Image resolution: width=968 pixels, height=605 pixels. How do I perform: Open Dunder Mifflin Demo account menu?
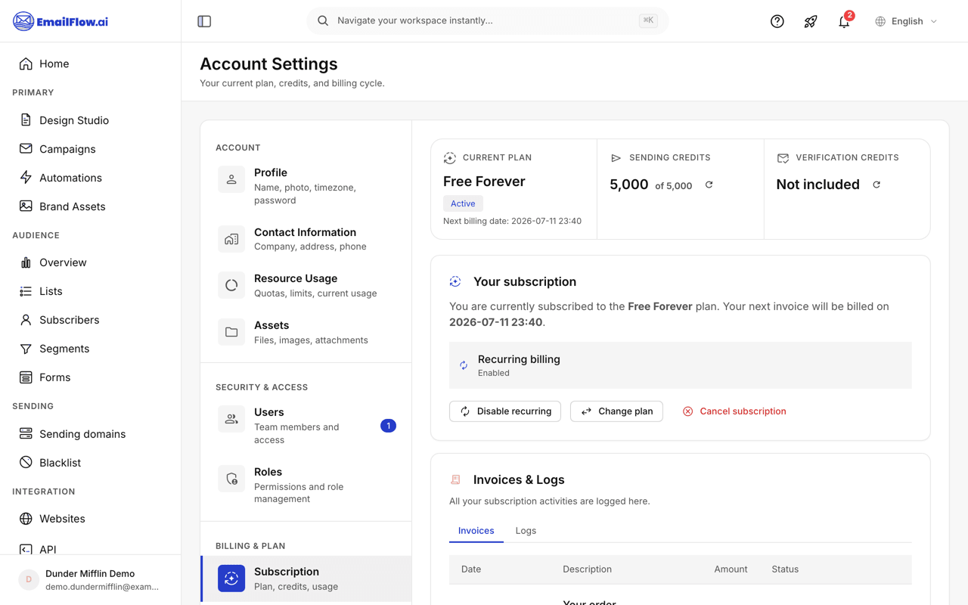coord(91,580)
